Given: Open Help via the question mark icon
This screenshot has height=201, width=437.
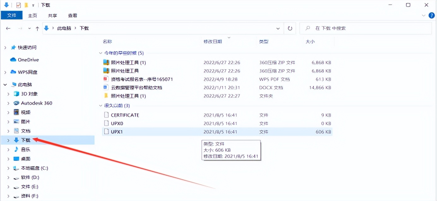Looking at the screenshot, I should [x=431, y=15].
